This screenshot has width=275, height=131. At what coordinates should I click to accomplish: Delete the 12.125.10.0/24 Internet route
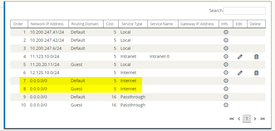[256, 73]
